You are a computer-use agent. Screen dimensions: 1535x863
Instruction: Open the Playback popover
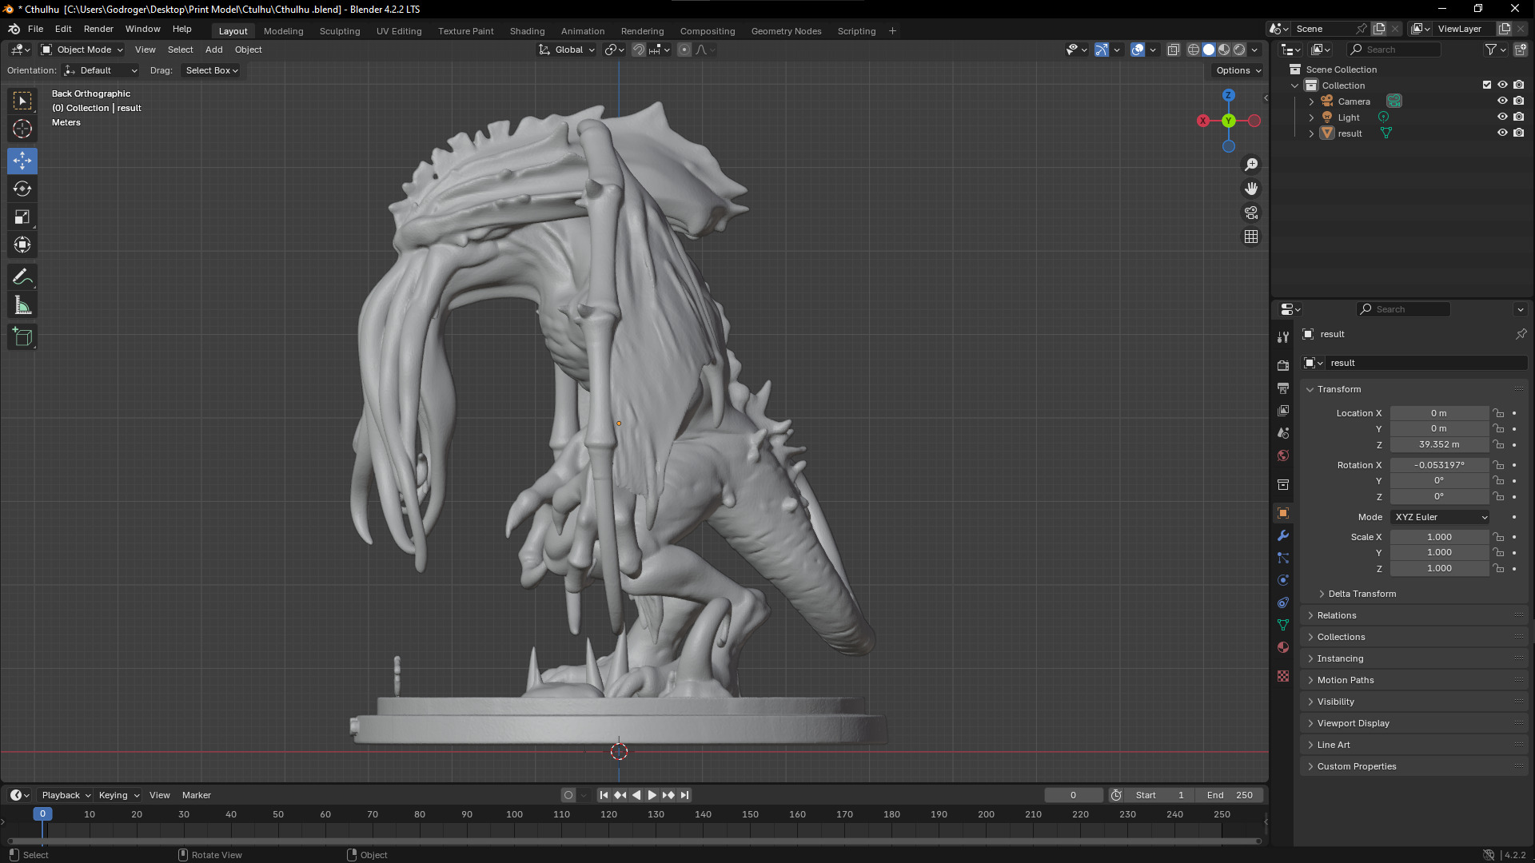coord(66,795)
